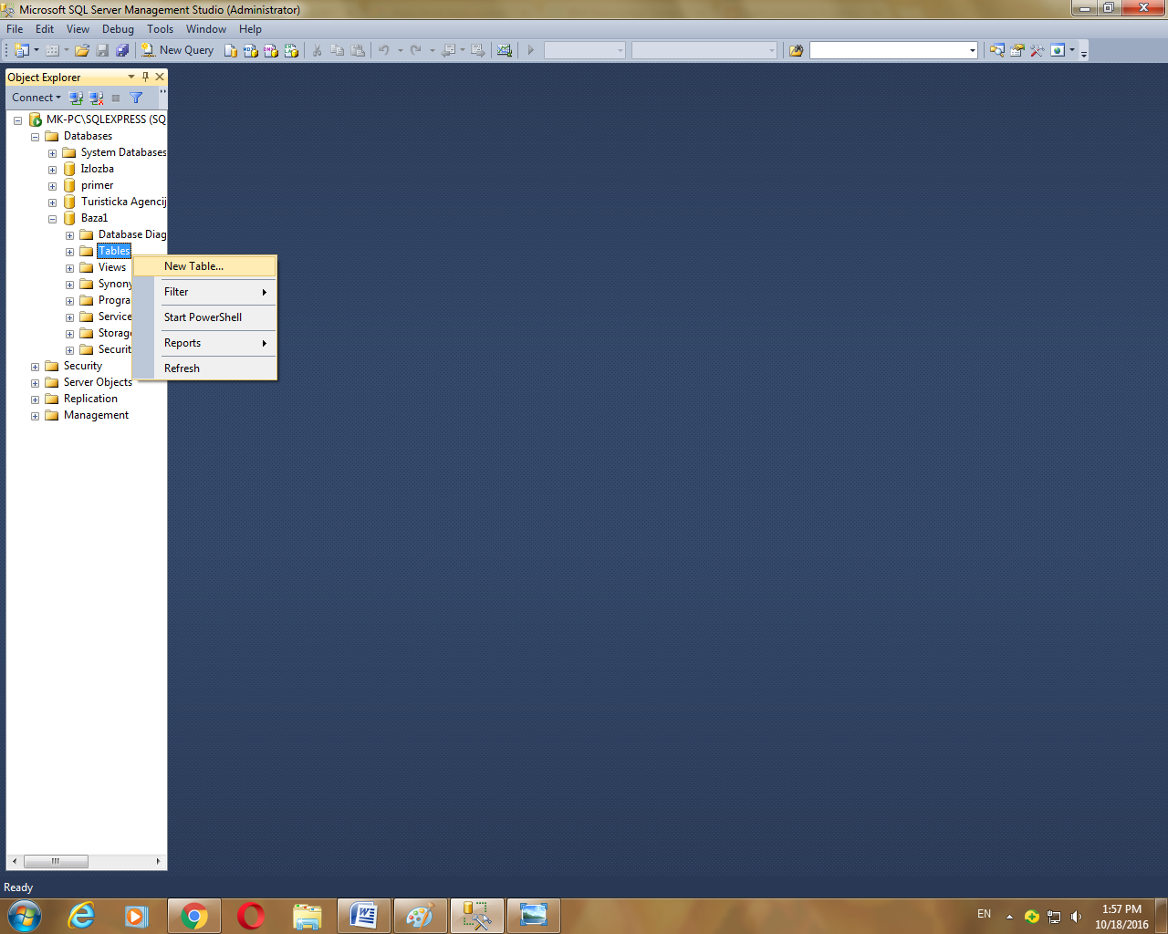
Task: Open the Connect dropdown in Object Explorer
Action: pyautogui.click(x=36, y=98)
